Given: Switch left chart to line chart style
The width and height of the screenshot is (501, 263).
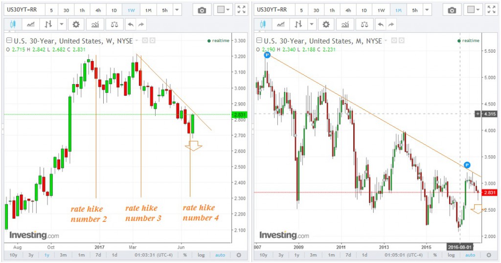Looking at the screenshot, I should 31,24.
